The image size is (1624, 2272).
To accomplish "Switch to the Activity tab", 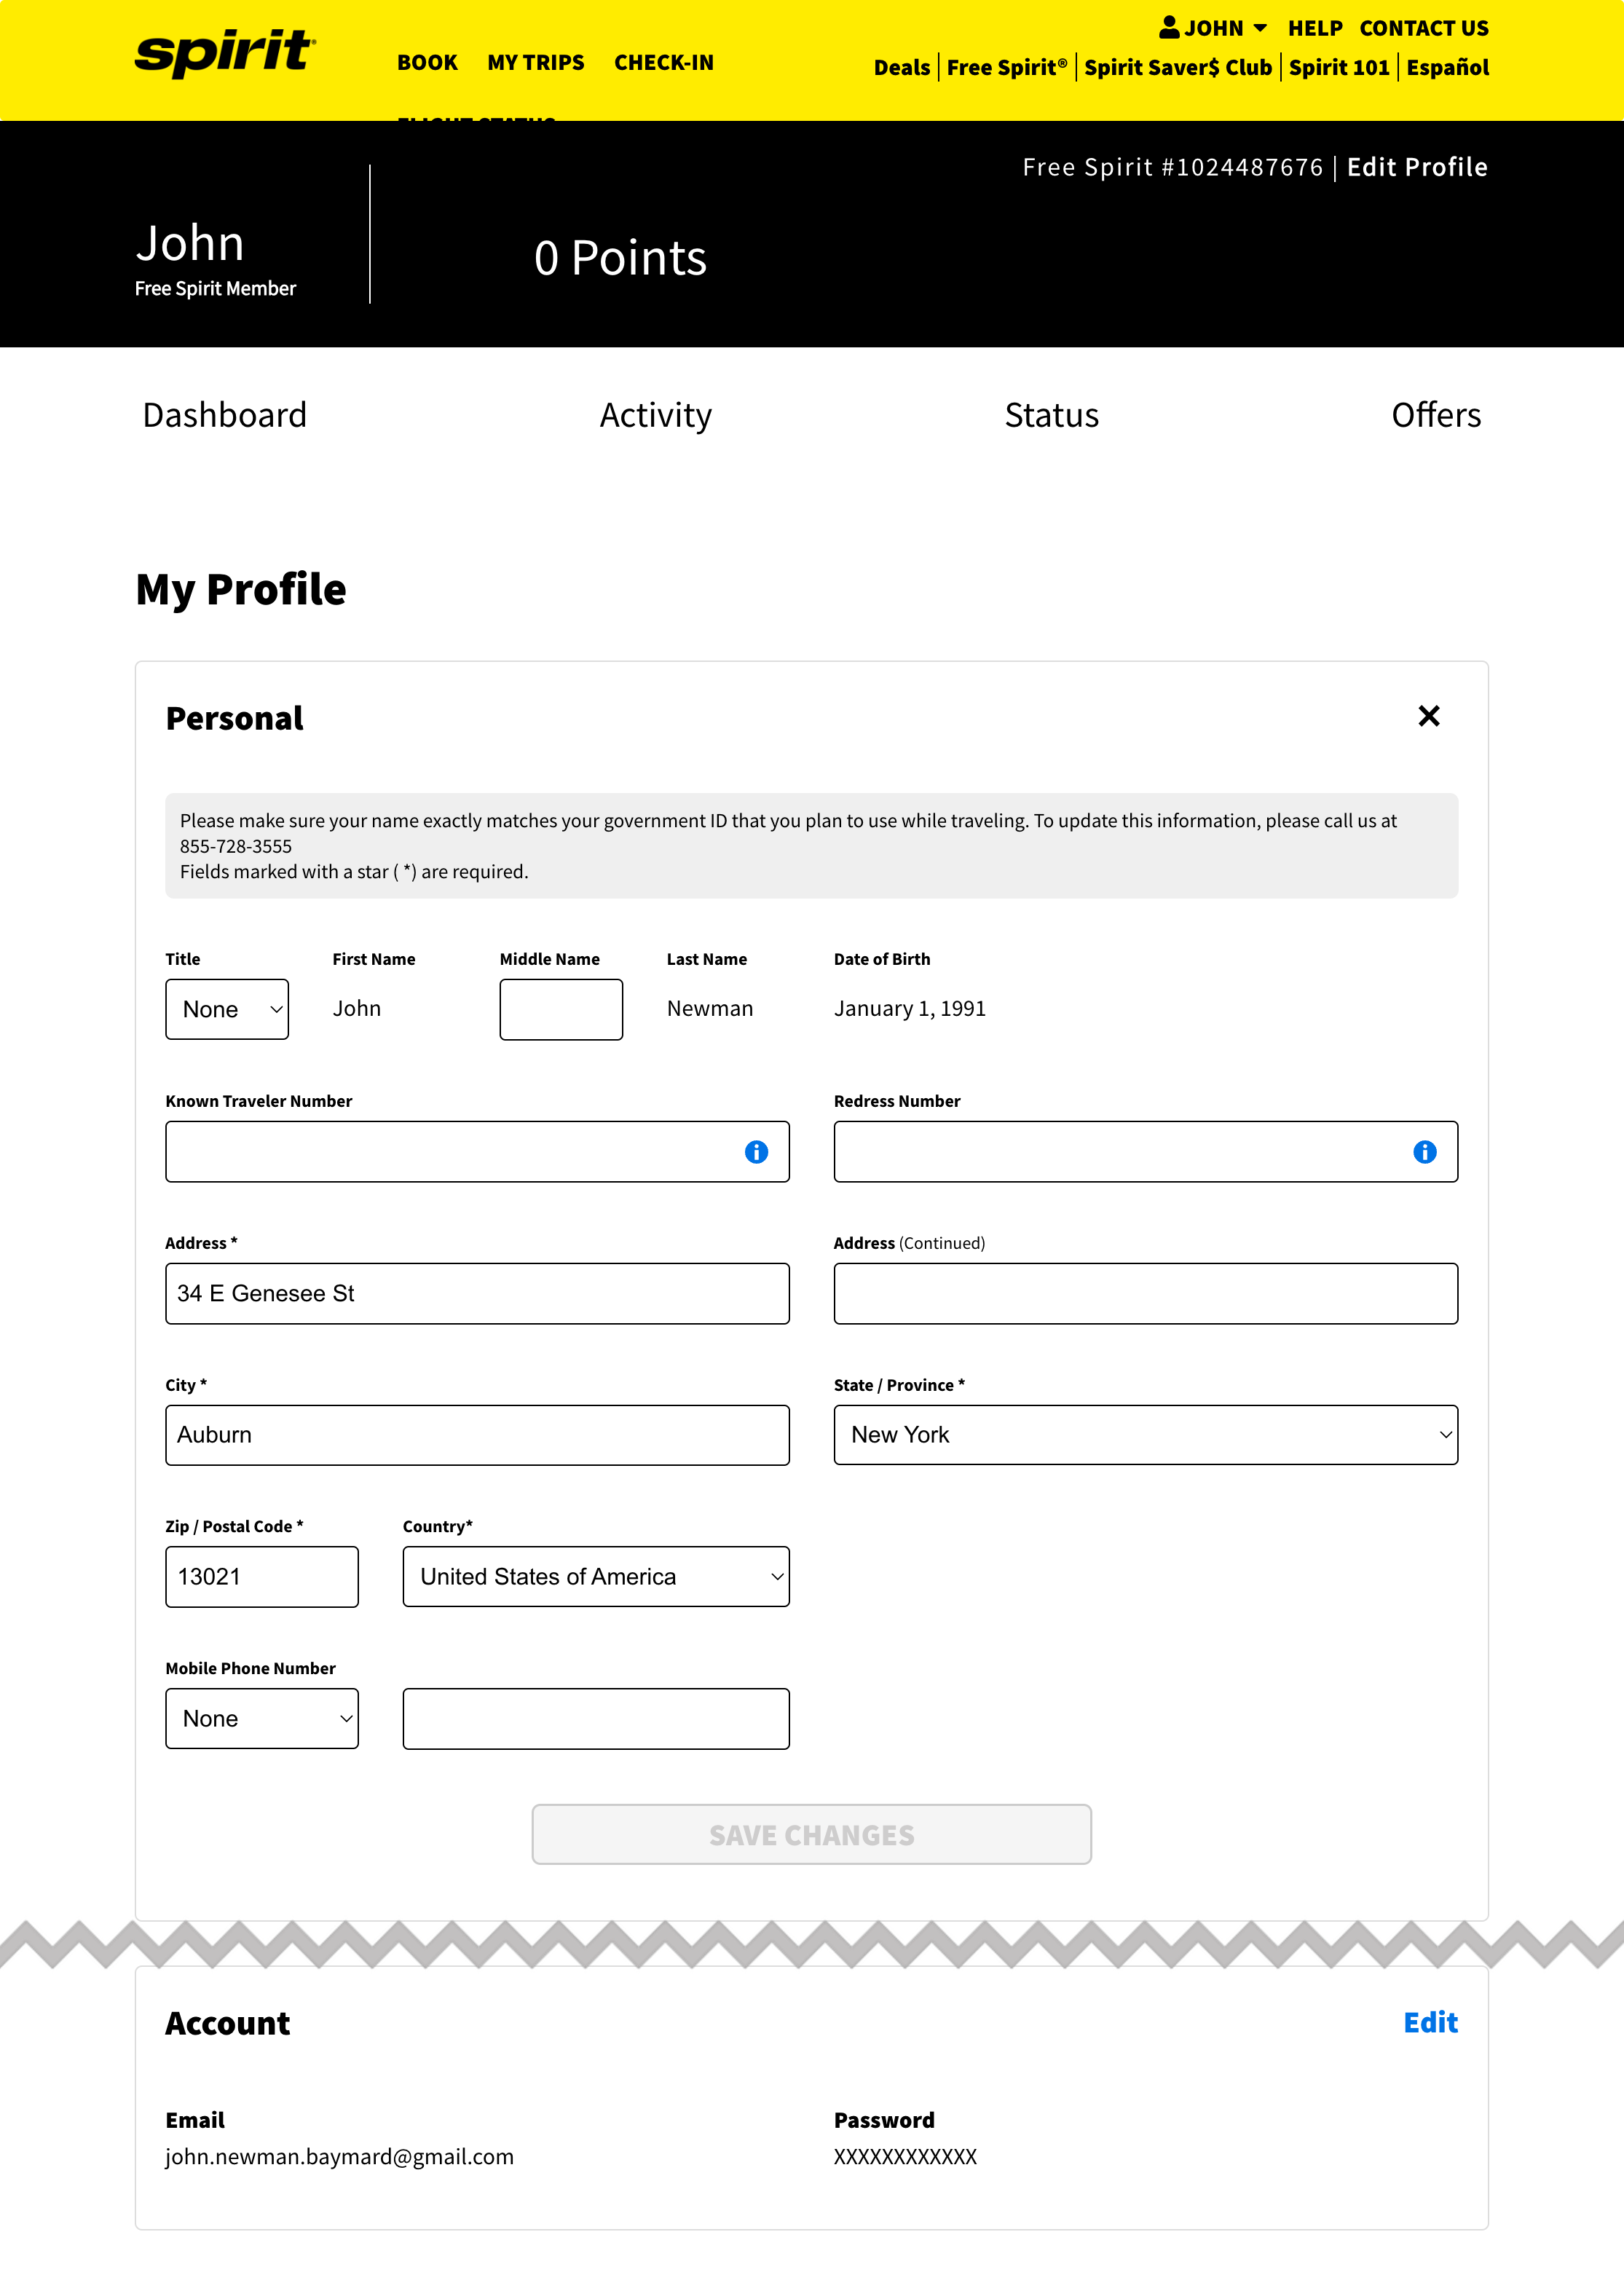I will (655, 414).
